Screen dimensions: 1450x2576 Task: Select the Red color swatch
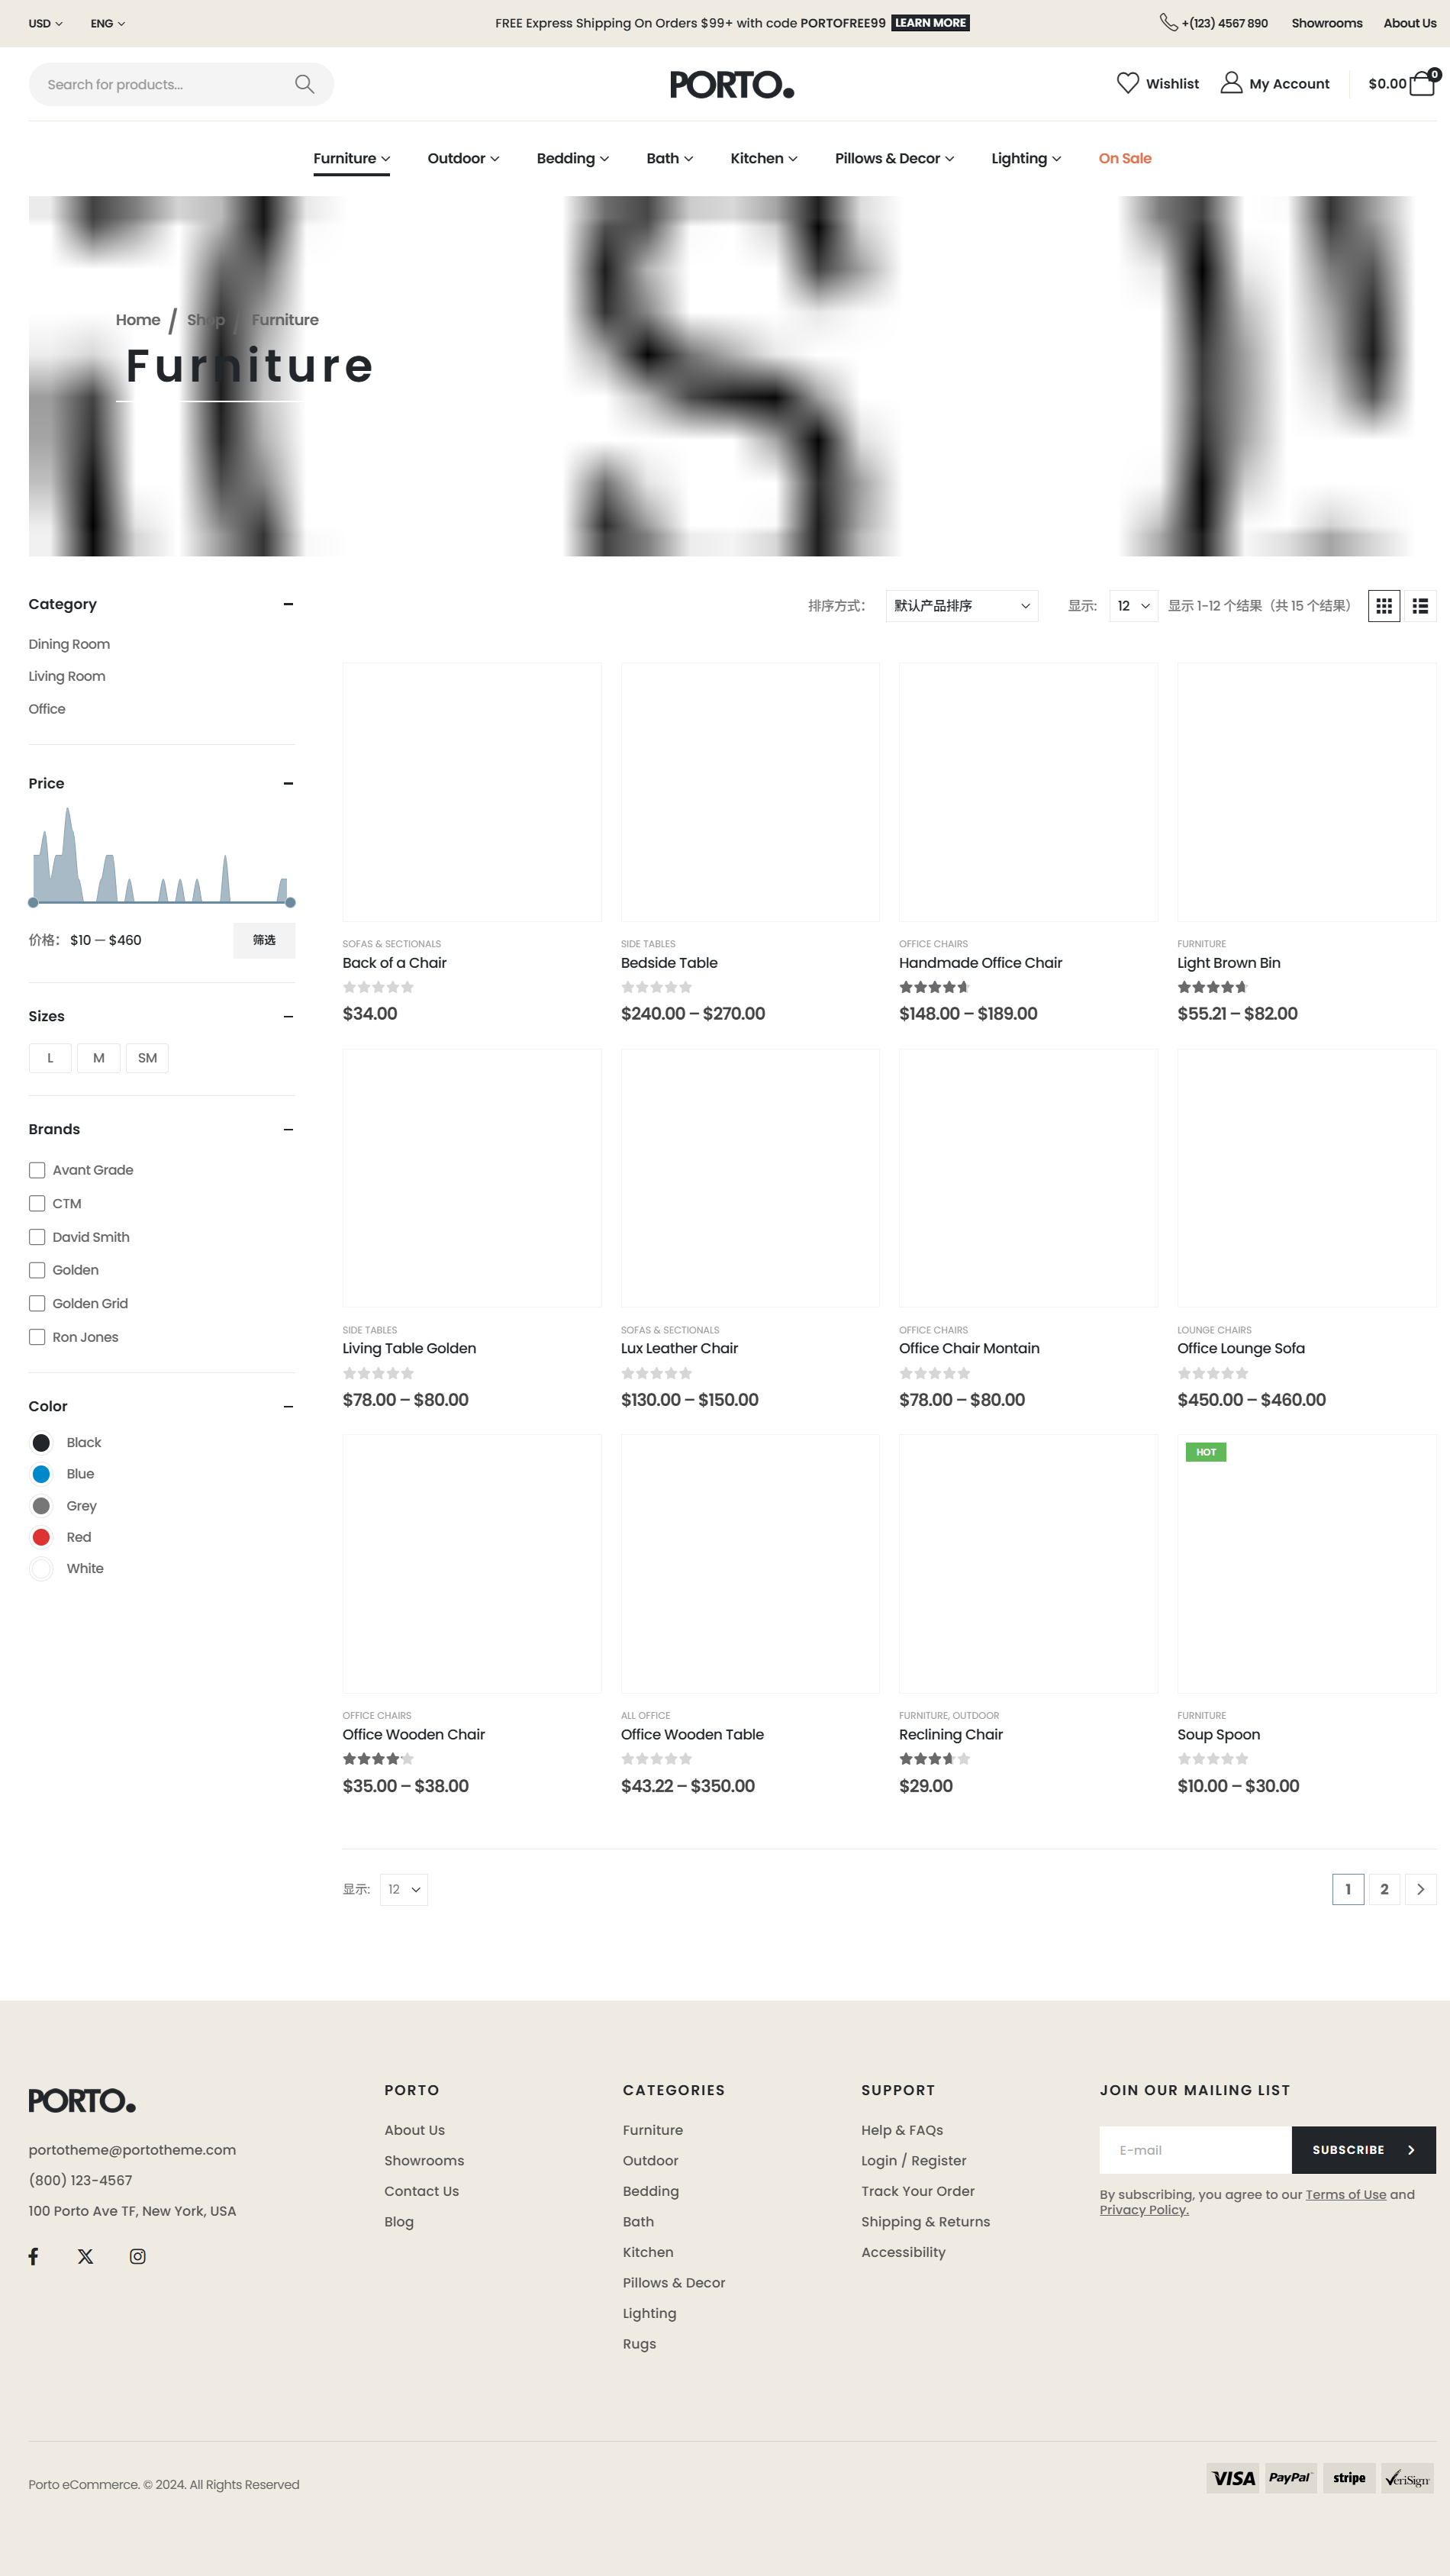tap(41, 1537)
